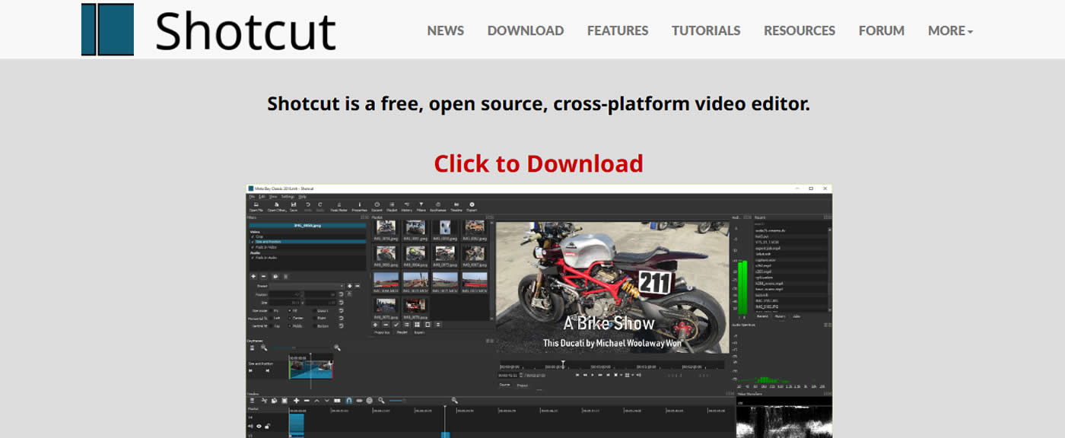Click the red Click to Download link
Screen dimensions: 1065x438
coord(539,163)
